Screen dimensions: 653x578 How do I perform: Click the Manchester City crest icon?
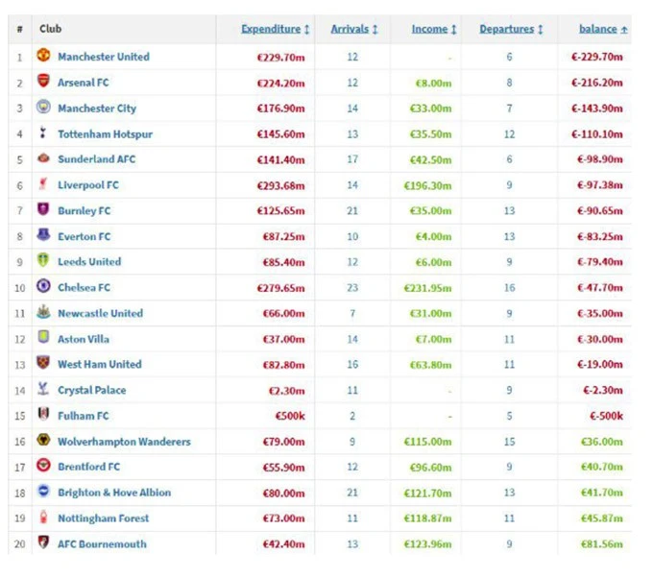click(43, 108)
